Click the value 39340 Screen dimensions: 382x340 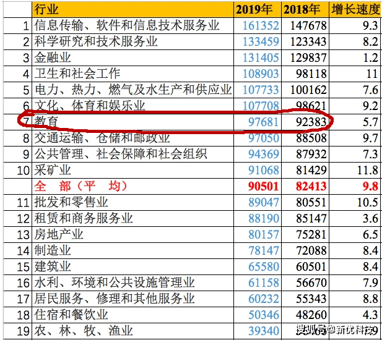point(263,331)
